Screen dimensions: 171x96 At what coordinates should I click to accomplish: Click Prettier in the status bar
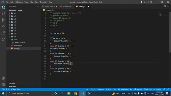(x=157, y=89)
